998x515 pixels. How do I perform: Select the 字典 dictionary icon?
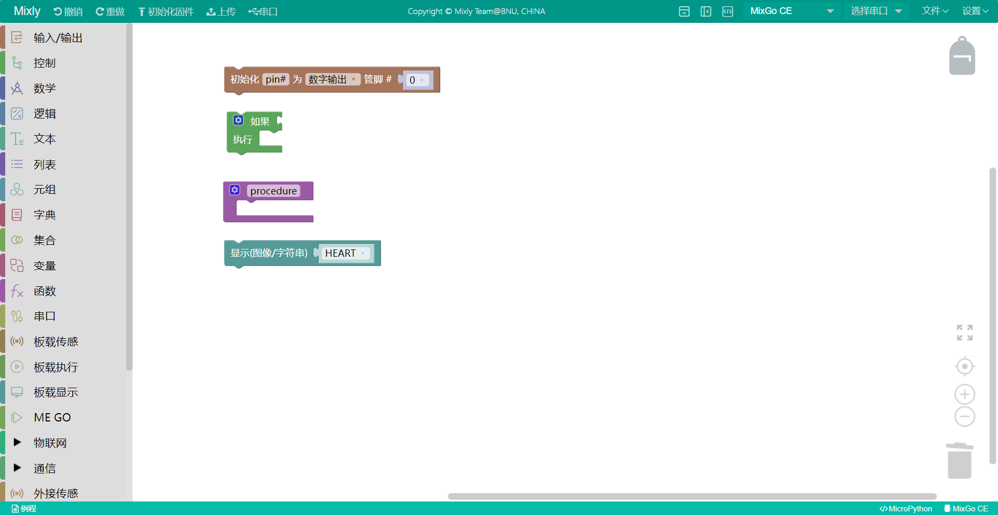(x=17, y=215)
